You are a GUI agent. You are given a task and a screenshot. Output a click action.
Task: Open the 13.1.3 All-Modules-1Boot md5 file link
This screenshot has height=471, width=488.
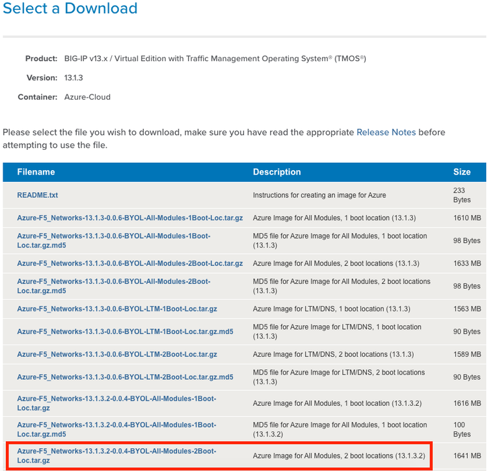tap(114, 240)
